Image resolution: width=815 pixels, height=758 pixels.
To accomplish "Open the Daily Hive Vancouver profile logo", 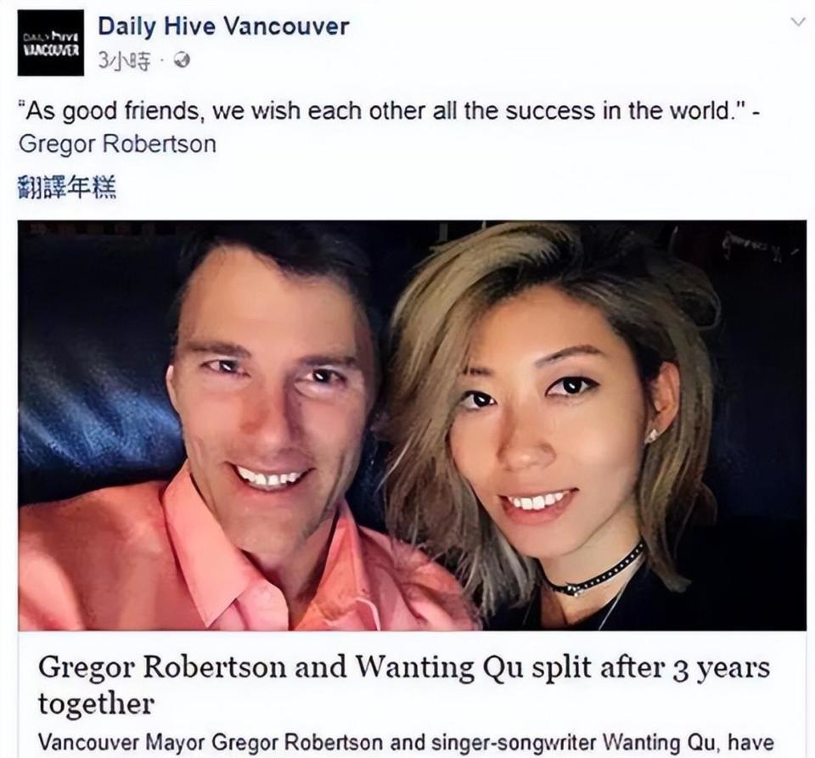I will click(x=50, y=43).
